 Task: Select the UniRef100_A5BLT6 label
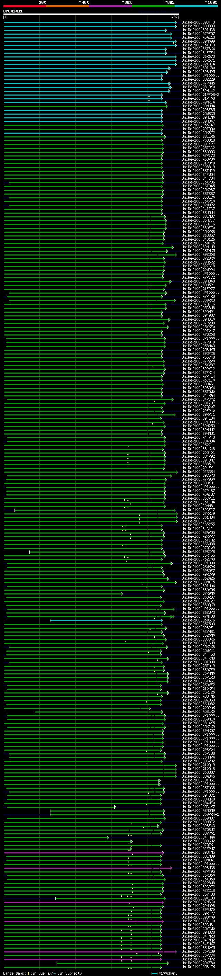[x=198, y=967]
